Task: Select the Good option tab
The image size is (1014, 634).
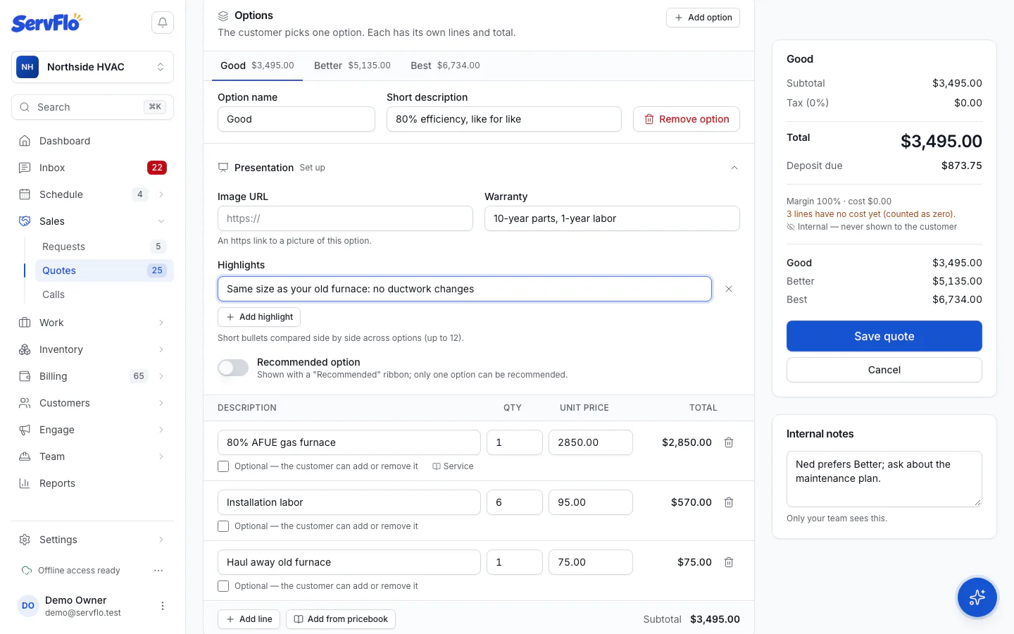Action: tap(257, 66)
